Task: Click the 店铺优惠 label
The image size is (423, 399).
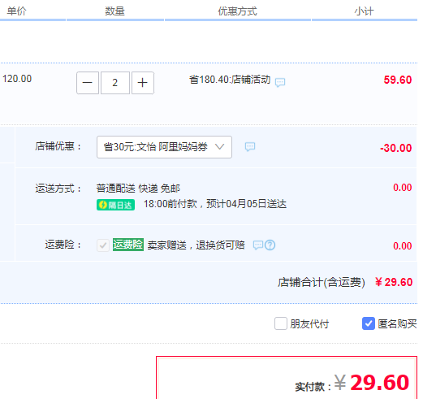Action: tap(58, 146)
